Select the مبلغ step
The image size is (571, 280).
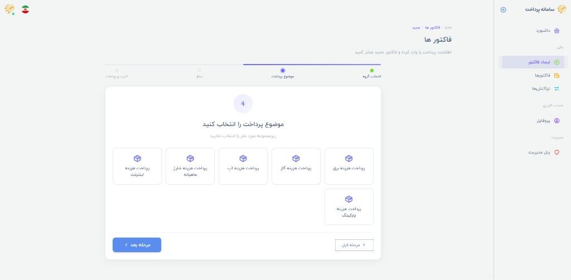point(200,73)
